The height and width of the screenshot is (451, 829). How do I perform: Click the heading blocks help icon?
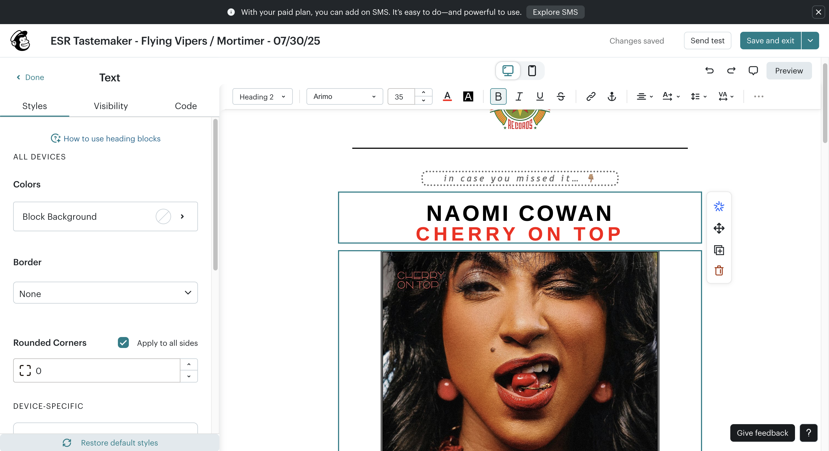[x=56, y=138]
